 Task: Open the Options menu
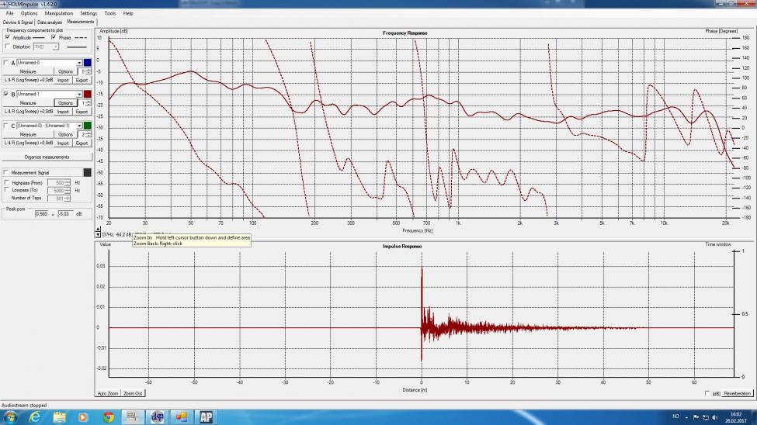pos(29,13)
